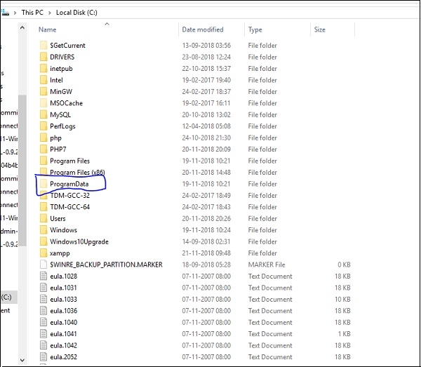
Task: Click the Windows folder icon
Action: (x=44, y=229)
